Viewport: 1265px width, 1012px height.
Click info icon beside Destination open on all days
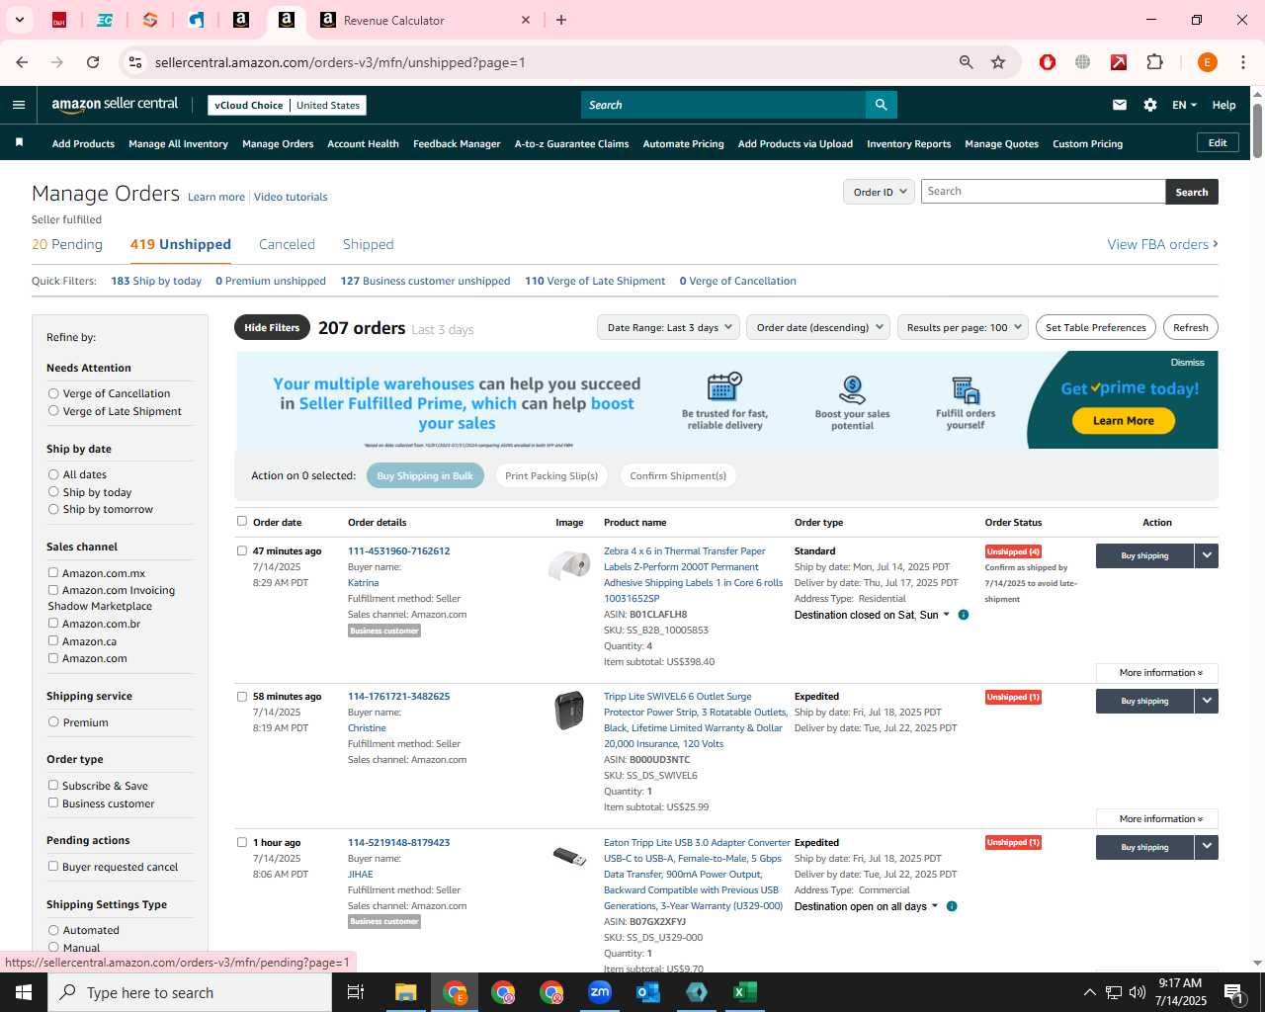pyautogui.click(x=952, y=906)
